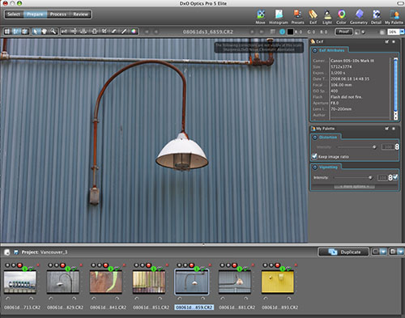The width and height of the screenshot is (405, 318).
Task: Choose the single image view layout
Action: [x=7, y=32]
